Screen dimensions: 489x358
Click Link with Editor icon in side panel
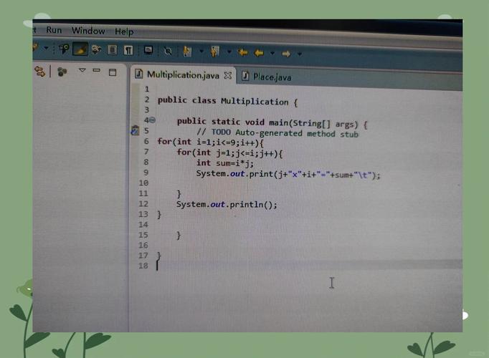tap(40, 71)
